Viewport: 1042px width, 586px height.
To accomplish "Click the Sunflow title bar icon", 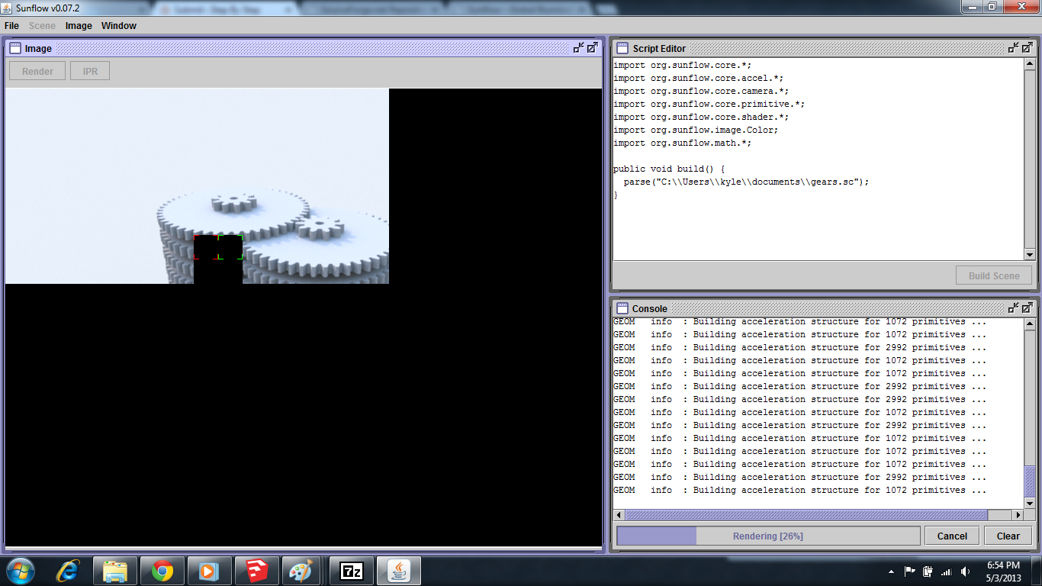I will (x=8, y=7).
